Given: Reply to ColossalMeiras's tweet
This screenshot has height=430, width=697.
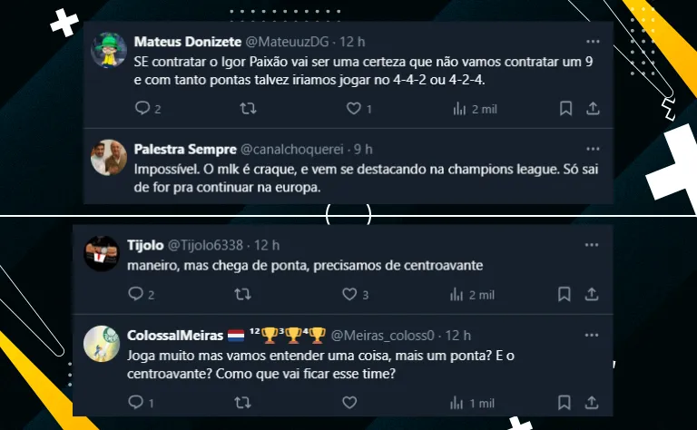Looking at the screenshot, I should (x=136, y=402).
